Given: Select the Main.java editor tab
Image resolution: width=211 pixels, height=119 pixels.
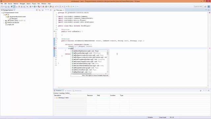Looking at the screenshot, I should coord(59,10).
